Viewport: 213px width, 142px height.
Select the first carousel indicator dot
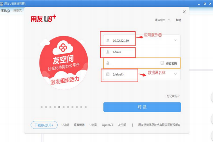coord(41,107)
